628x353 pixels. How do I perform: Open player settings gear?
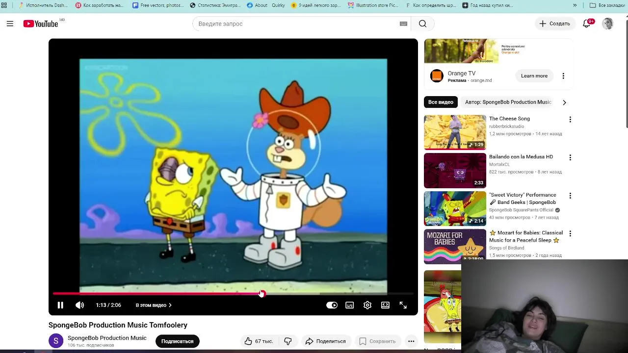[x=367, y=305]
